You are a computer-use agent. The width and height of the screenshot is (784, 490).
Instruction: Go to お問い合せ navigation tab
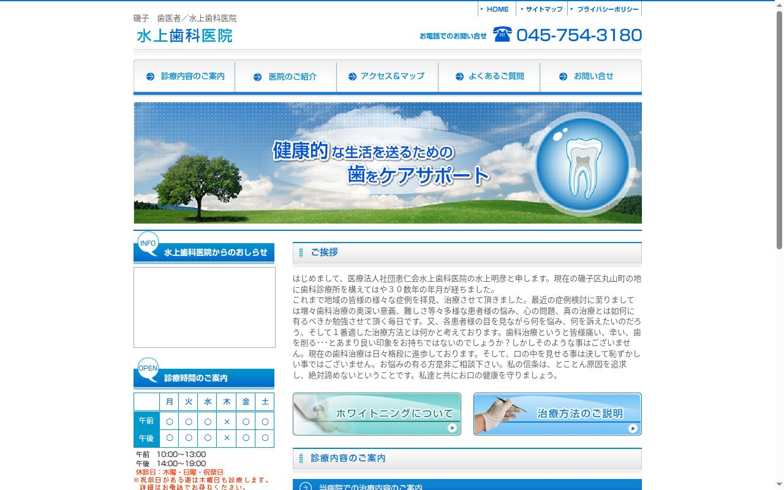click(x=590, y=77)
